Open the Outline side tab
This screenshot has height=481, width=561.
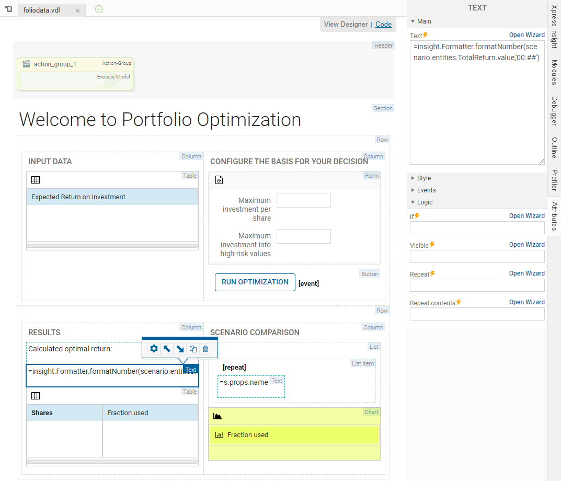point(554,147)
